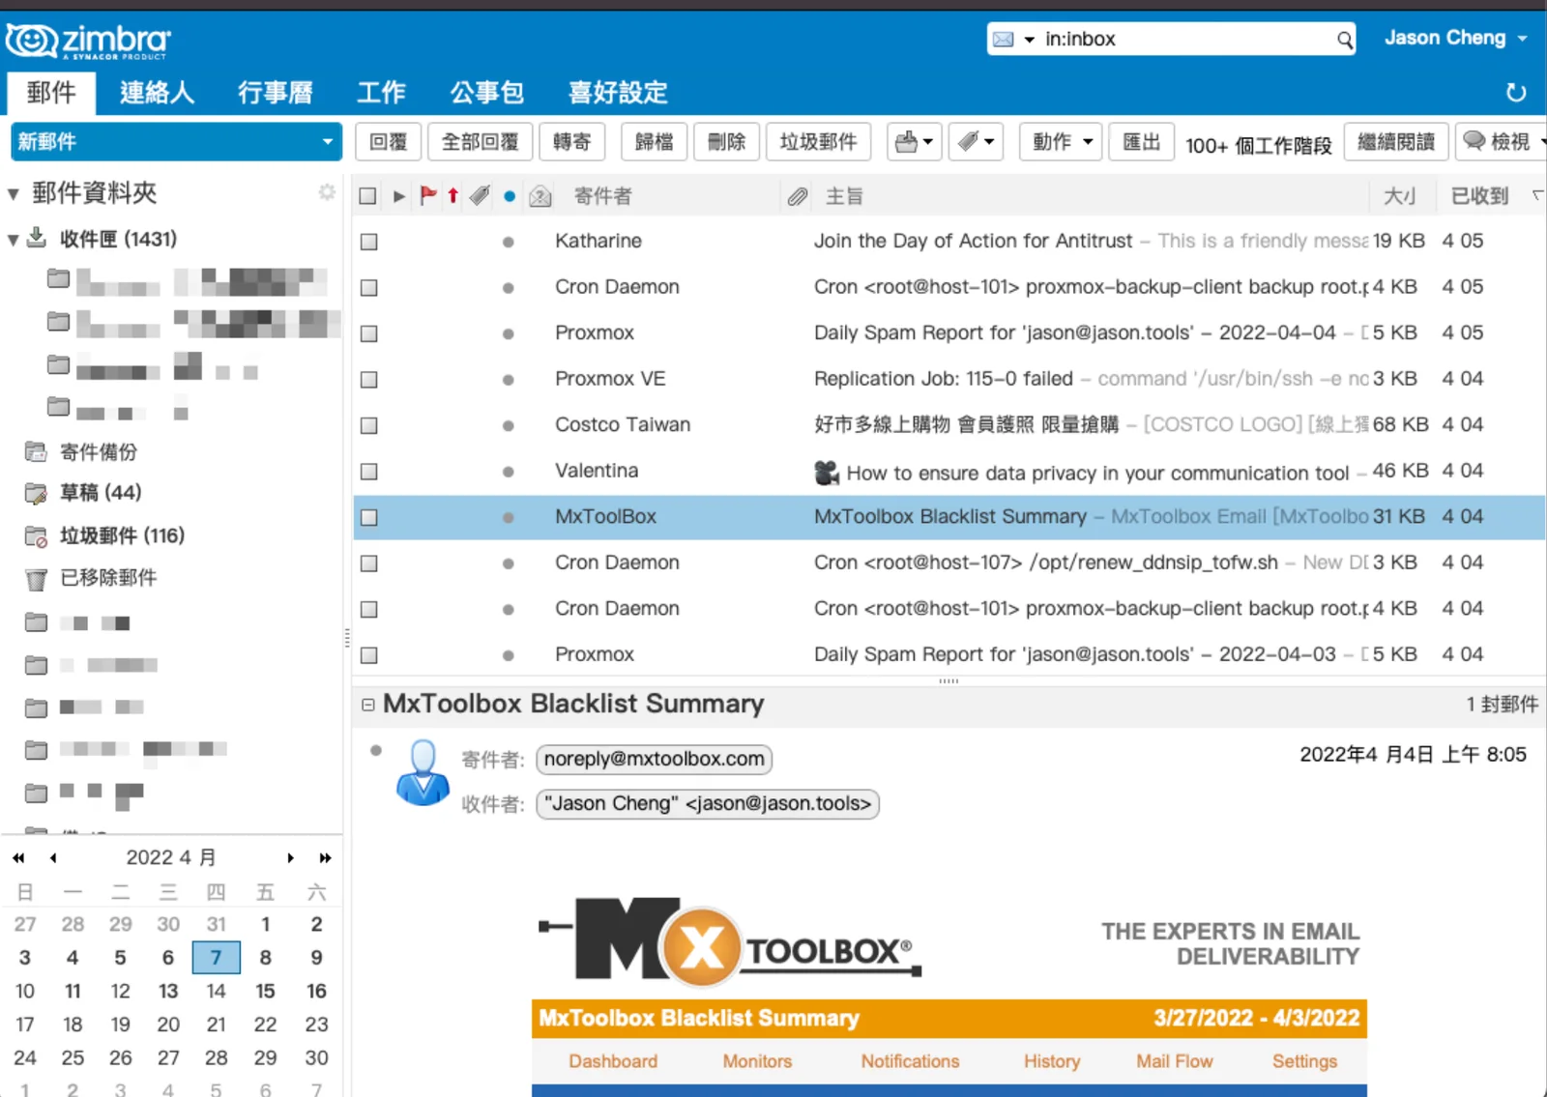Click the Reply 回覆 button
Screen dimensions: 1547x1097
pyautogui.click(x=389, y=142)
